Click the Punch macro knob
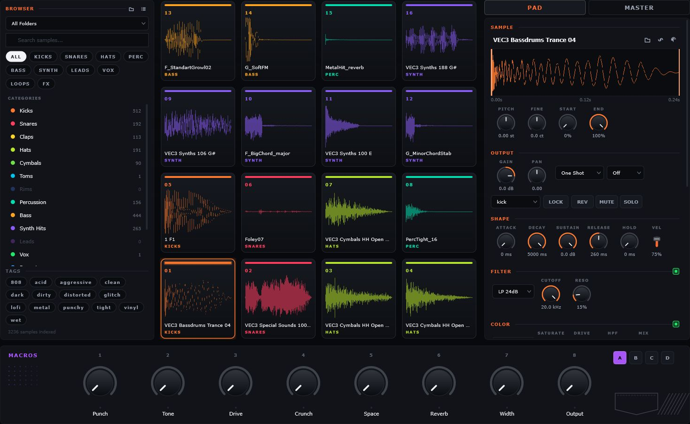This screenshot has height=424, width=690. (100, 383)
